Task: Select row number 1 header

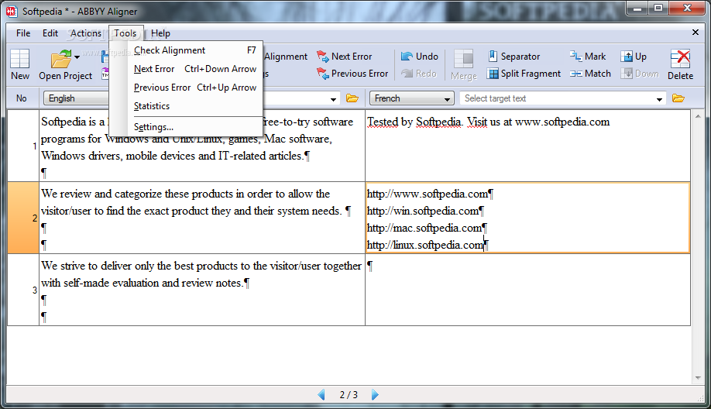Action: tap(23, 146)
